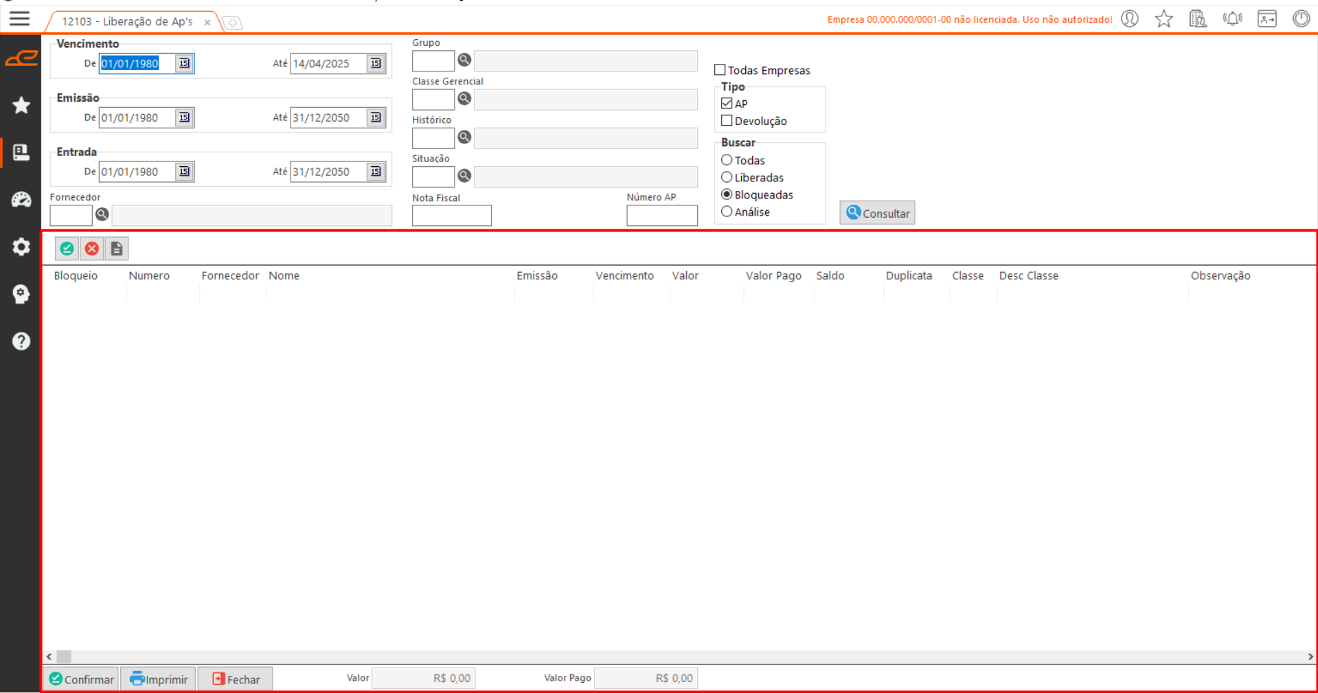The image size is (1318, 693).
Task: Select the 12103 - Liberação de Ap's tab
Action: coord(127,22)
